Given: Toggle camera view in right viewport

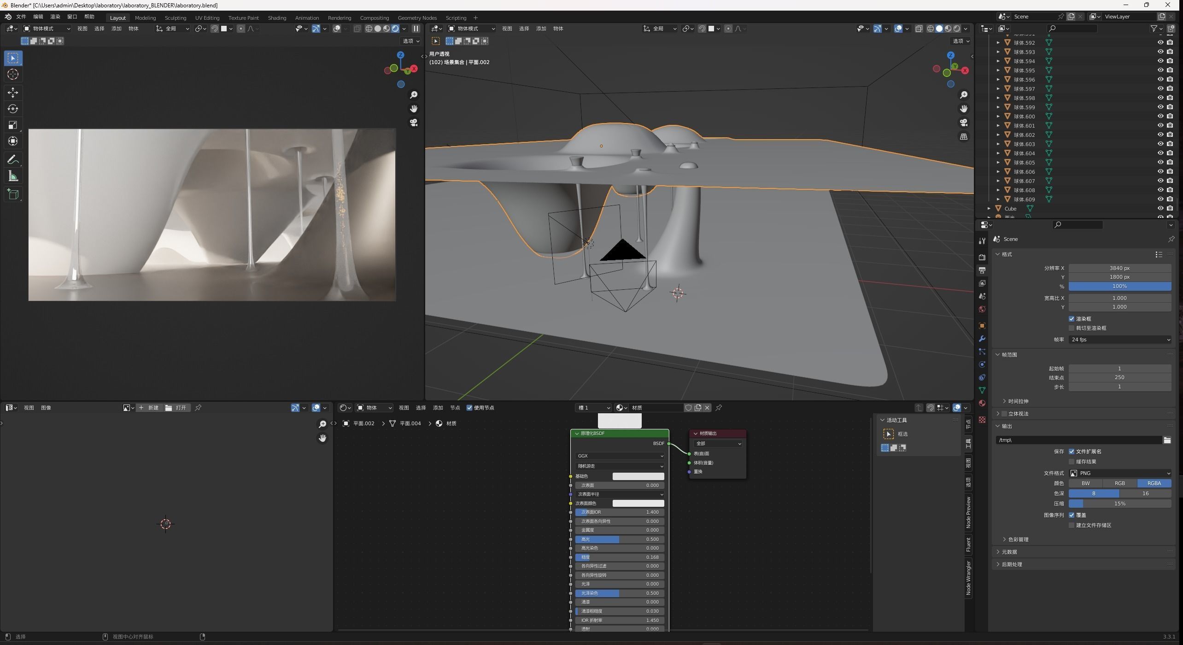Looking at the screenshot, I should tap(963, 123).
